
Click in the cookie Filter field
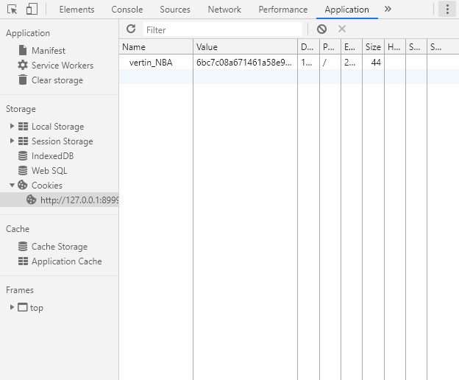[221, 29]
